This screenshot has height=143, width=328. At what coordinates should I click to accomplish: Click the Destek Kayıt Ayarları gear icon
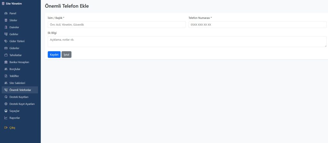[x=6, y=104]
